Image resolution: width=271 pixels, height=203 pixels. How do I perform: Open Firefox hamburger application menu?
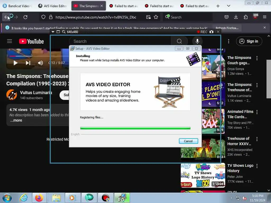(x=265, y=17)
